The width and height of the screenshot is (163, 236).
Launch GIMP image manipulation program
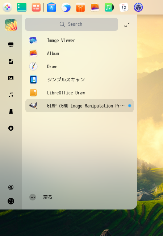(x=79, y=106)
